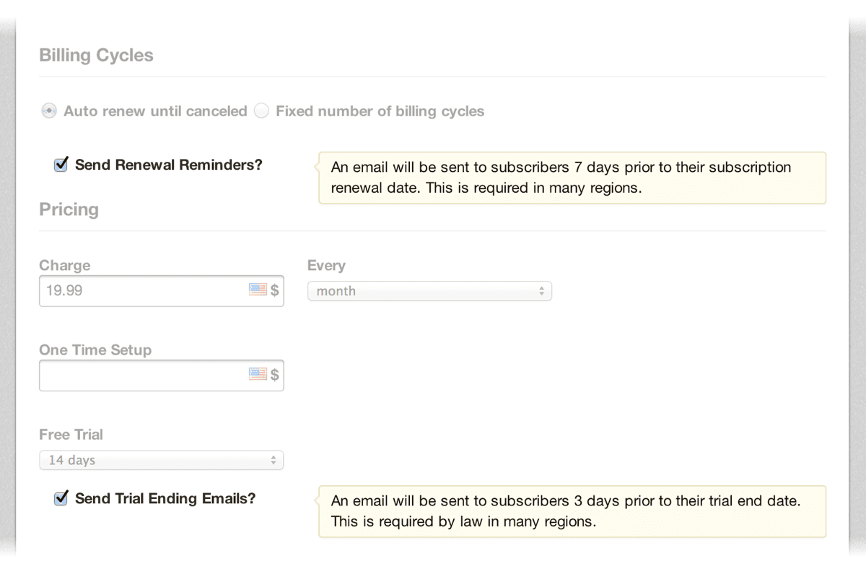
Task: Click the Billing Cycles section heading
Action: (x=96, y=55)
